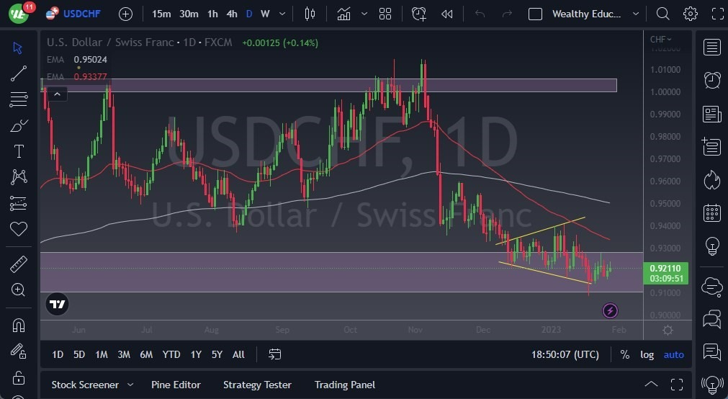Select the ruler measure tool
728x399 pixels.
pos(19,264)
